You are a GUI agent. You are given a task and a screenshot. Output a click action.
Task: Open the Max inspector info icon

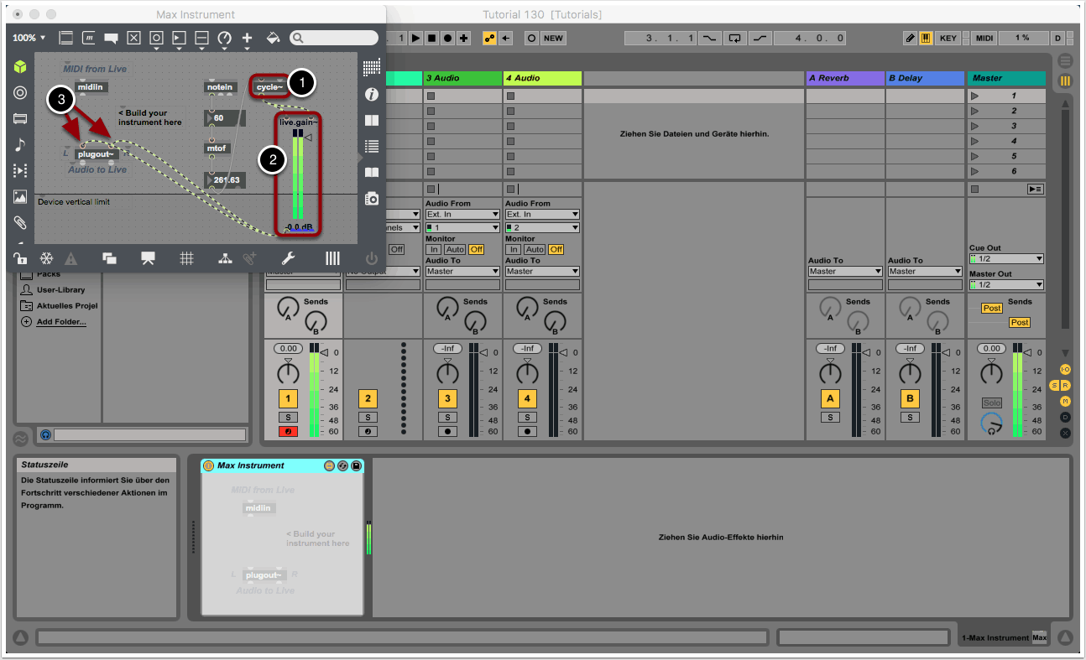(371, 95)
